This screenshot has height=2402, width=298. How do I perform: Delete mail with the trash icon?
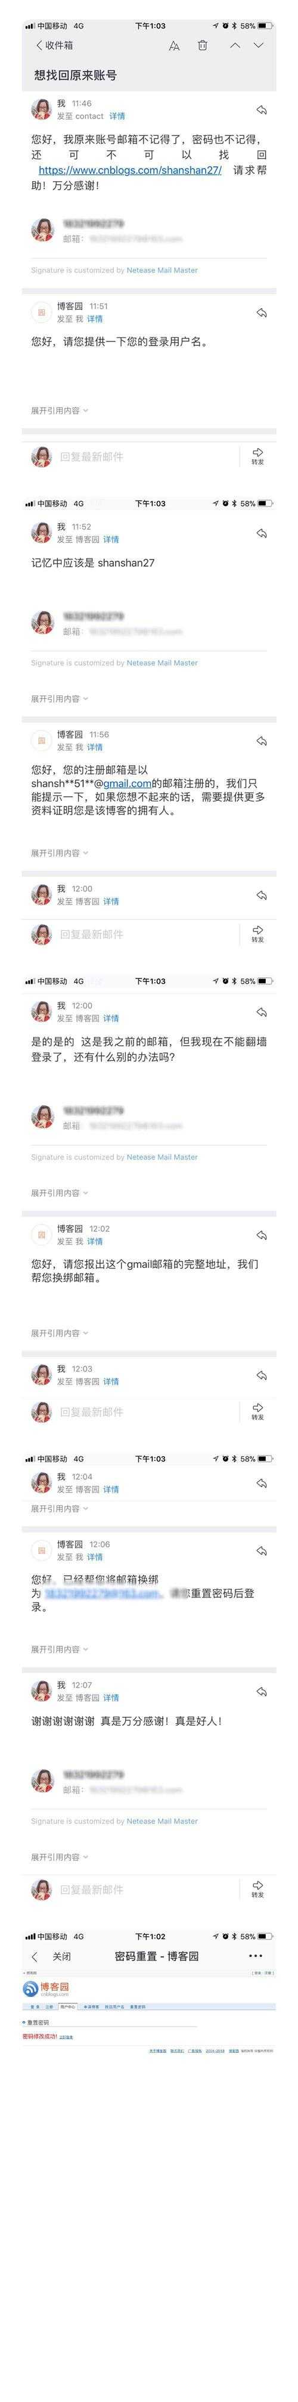[202, 45]
